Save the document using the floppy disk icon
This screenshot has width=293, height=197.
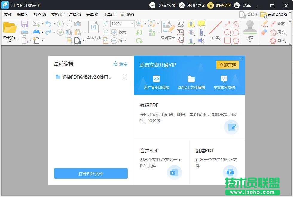pos(25,24)
